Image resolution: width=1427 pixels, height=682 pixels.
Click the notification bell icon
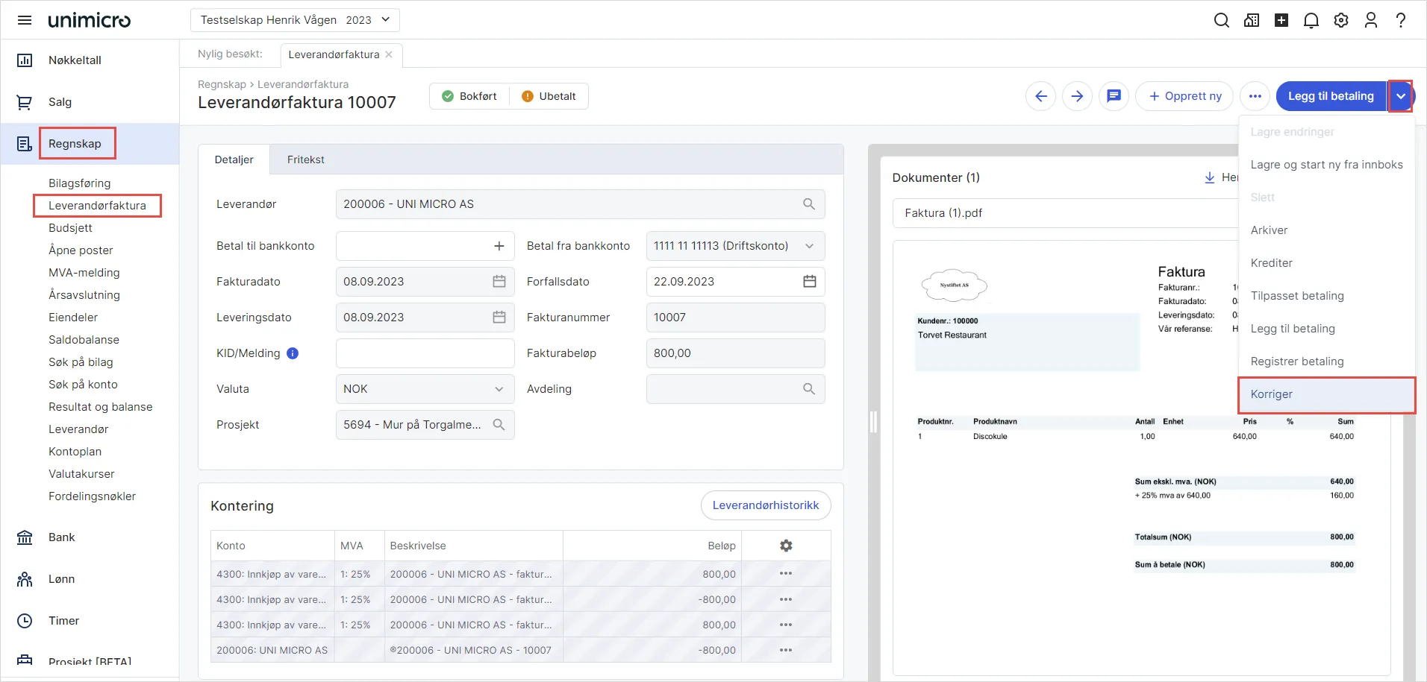click(x=1311, y=20)
